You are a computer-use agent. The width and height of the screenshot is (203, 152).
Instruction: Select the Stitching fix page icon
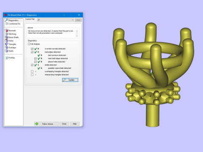[6, 34]
